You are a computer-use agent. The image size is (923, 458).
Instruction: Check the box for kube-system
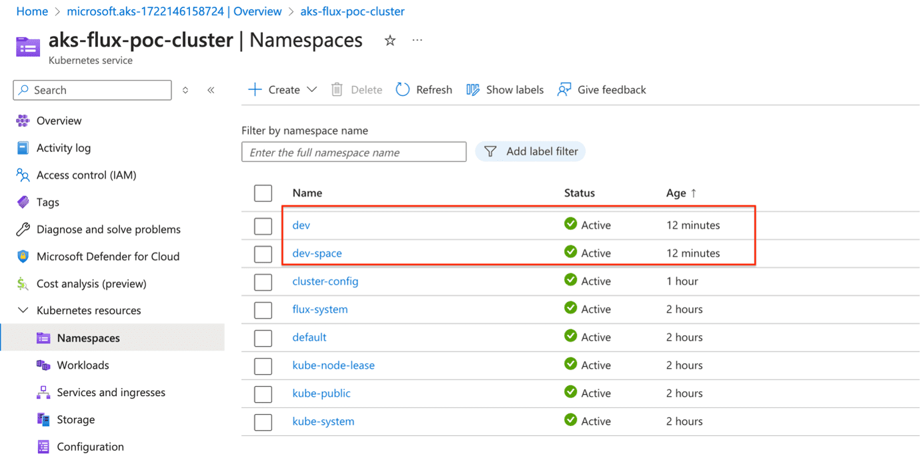(263, 422)
